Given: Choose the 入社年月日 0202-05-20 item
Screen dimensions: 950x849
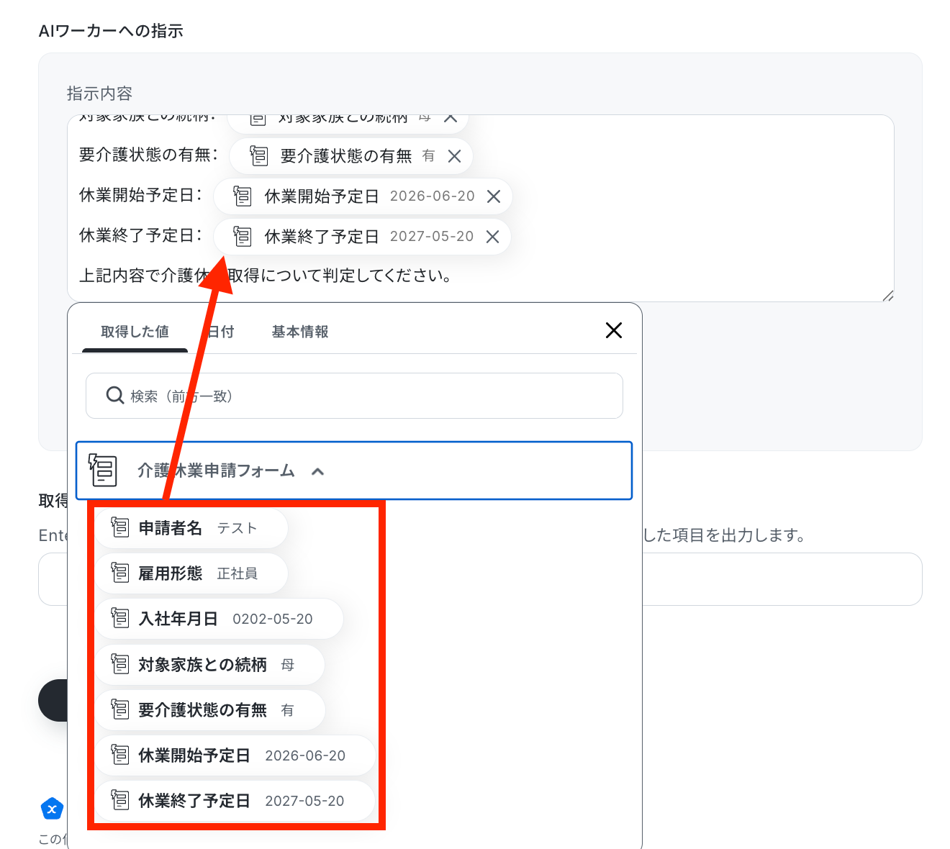Looking at the screenshot, I should point(220,619).
